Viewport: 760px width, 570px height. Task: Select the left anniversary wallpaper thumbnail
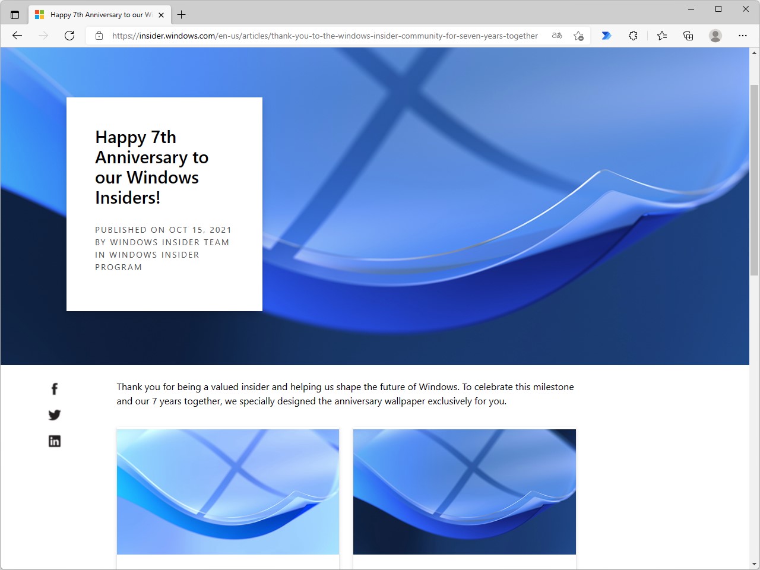point(228,492)
